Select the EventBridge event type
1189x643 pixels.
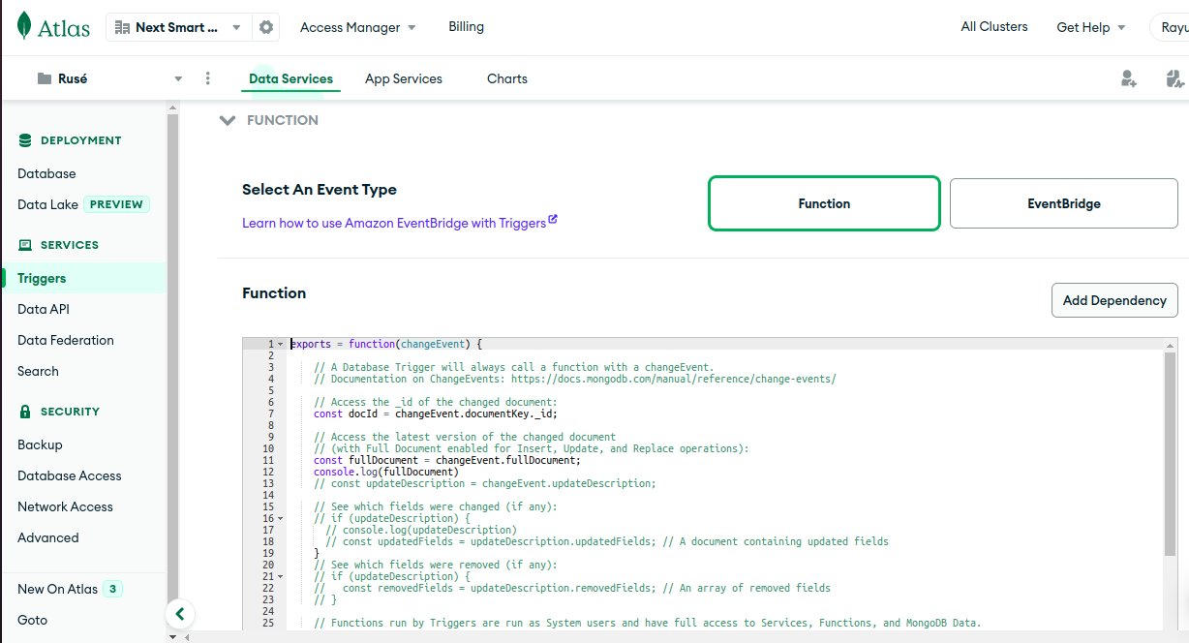click(1063, 203)
